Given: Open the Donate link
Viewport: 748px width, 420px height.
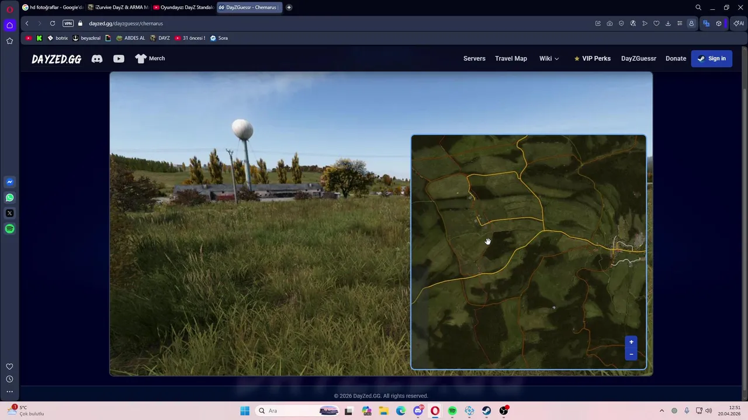Looking at the screenshot, I should [x=676, y=58].
